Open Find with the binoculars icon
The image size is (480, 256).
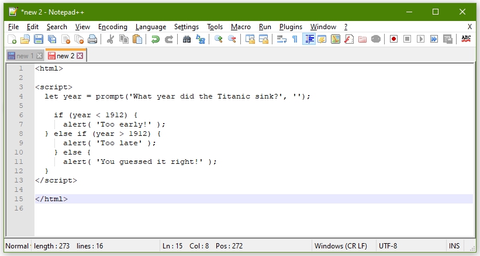coord(187,39)
